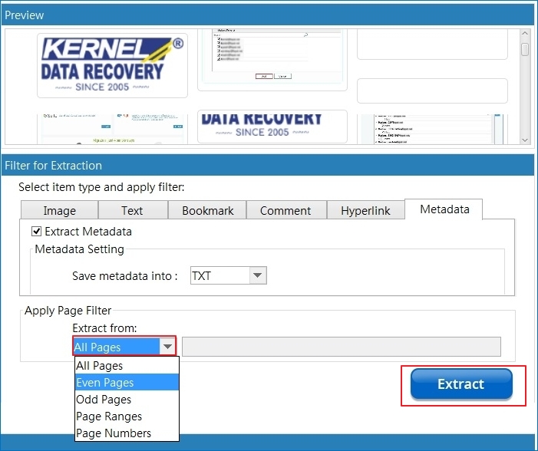The height and width of the screenshot is (451, 538).
Task: Pick Even Pages in the list
Action: click(x=127, y=383)
